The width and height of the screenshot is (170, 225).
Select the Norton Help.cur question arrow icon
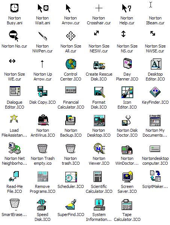pyautogui.click(x=126, y=8)
